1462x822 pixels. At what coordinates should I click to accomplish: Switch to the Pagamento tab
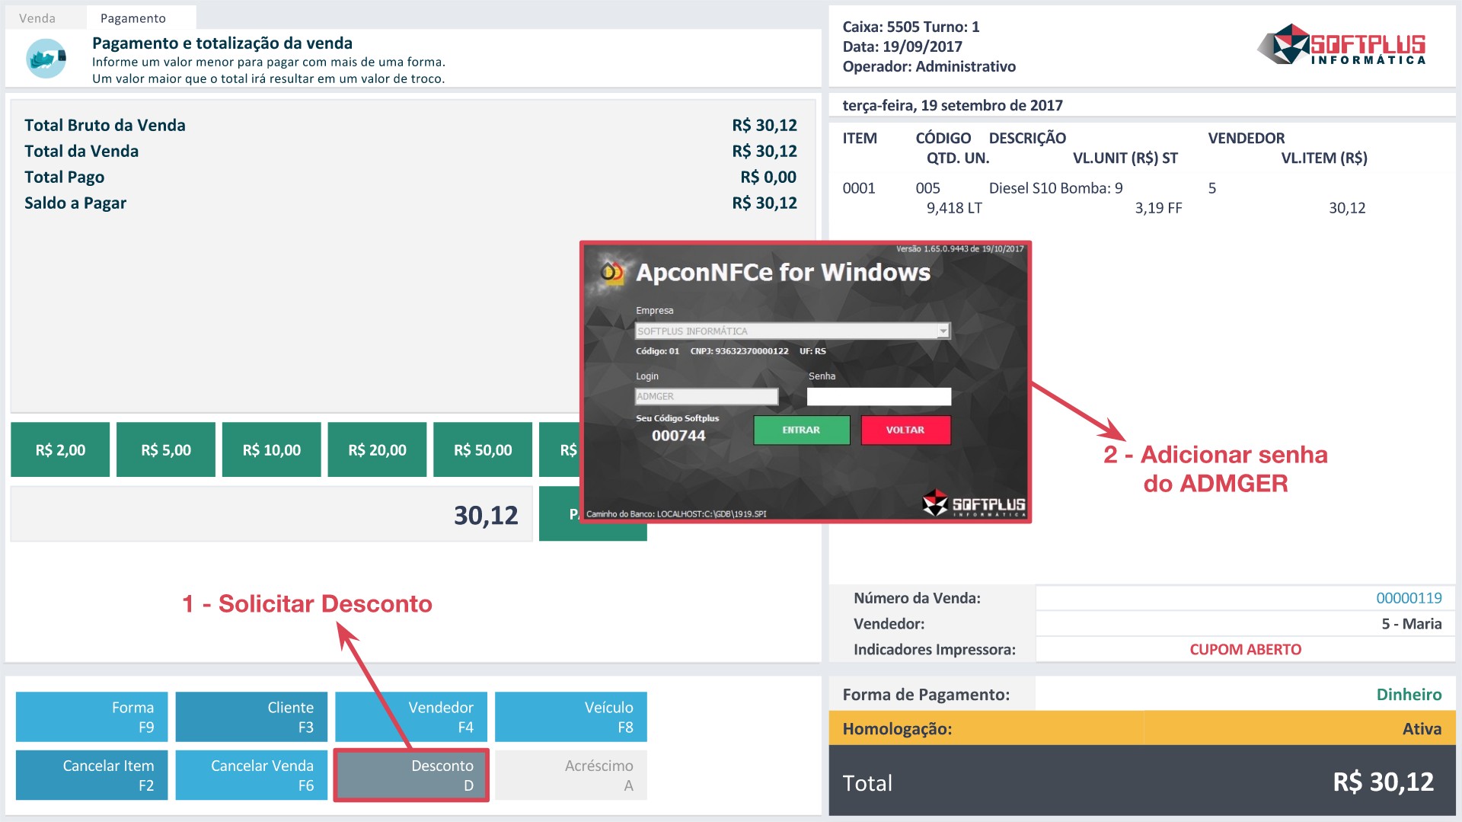[133, 18]
